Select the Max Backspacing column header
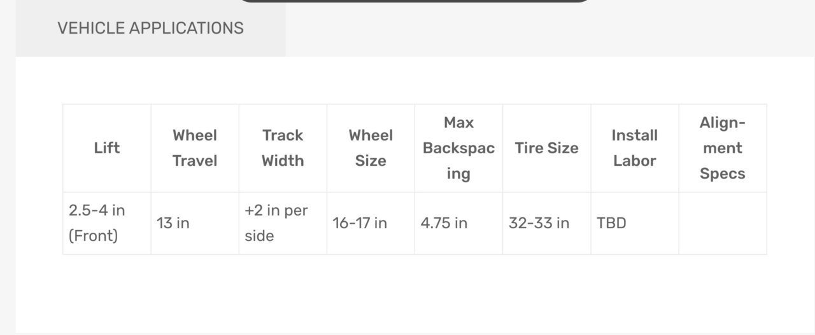 (x=458, y=148)
